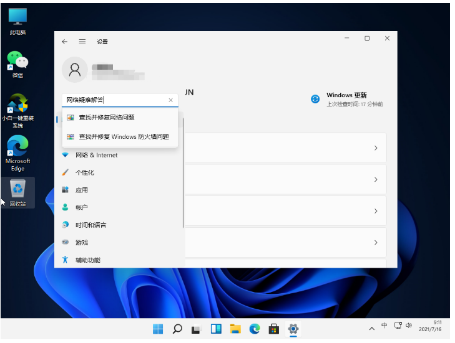Select 查找并修复 Windows 防火墙问题 suggestion
This screenshot has width=455, height=343.
pyautogui.click(x=123, y=137)
